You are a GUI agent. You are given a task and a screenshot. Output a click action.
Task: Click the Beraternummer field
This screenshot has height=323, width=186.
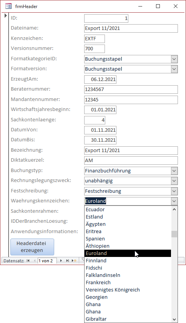pyautogui.click(x=131, y=89)
